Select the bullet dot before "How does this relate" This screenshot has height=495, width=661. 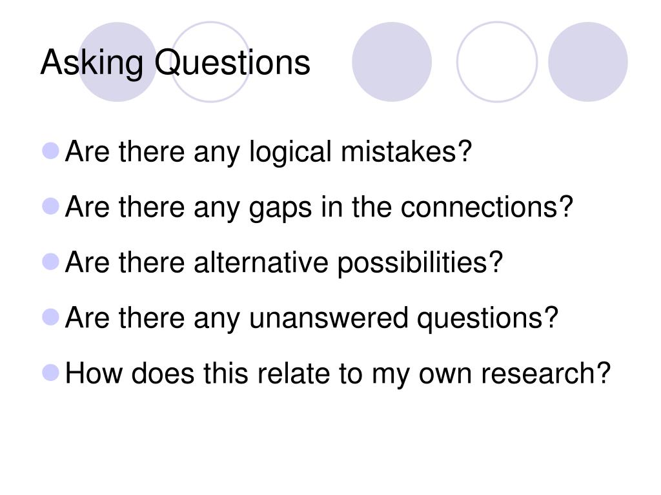tap(50, 373)
